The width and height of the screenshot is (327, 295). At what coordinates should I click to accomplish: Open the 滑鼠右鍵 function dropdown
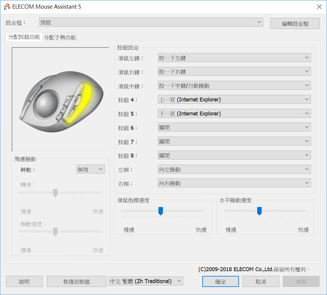tap(234, 71)
